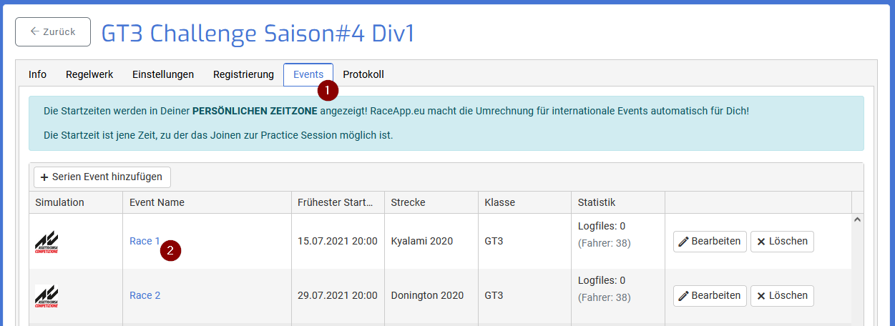
Task: Click the Assetto Corsa logo in Race 2 row
Action: click(47, 296)
